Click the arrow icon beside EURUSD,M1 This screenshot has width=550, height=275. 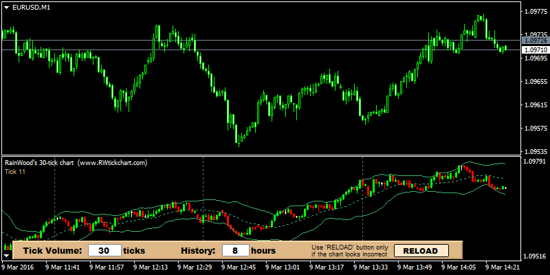pos(6,7)
